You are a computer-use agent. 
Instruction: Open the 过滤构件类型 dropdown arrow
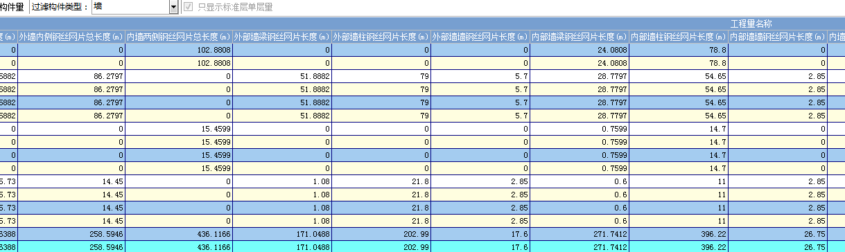click(x=173, y=7)
